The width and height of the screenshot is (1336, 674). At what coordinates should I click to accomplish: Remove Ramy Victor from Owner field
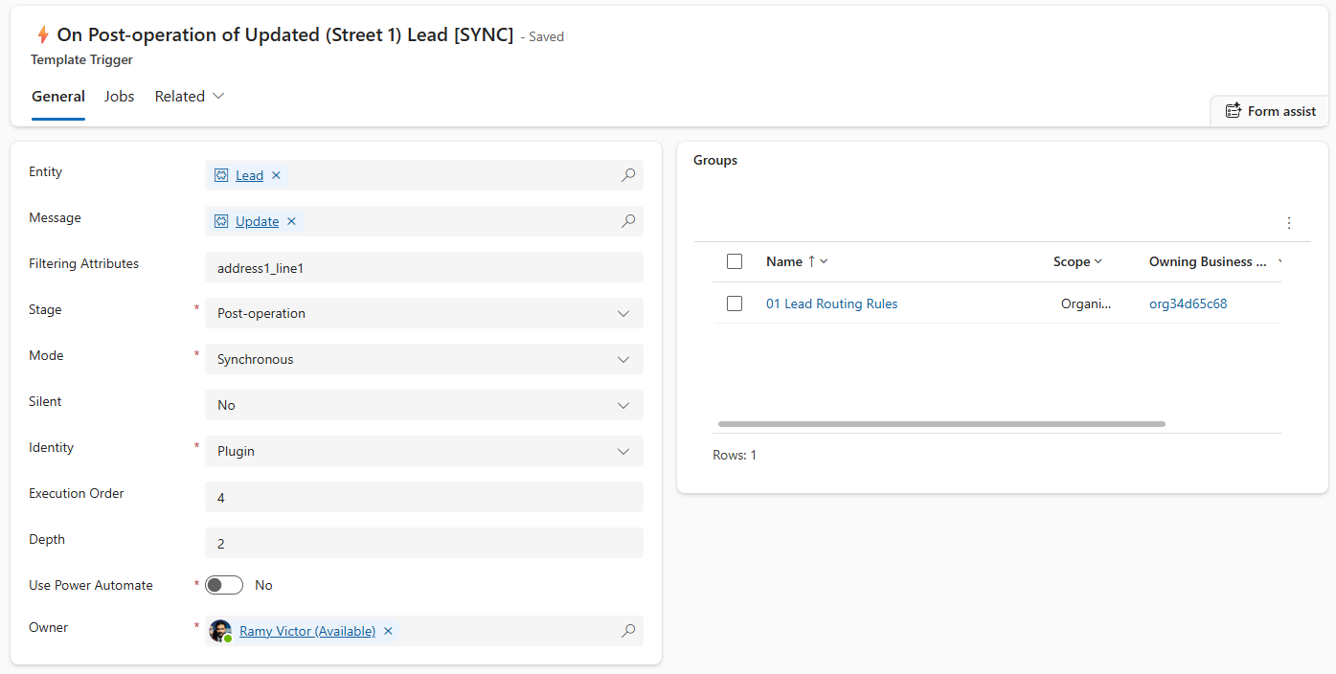click(x=388, y=631)
